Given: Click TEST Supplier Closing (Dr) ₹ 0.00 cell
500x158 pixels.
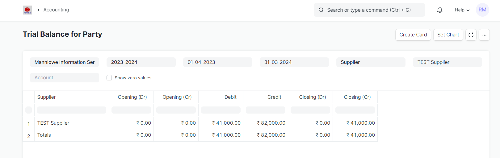Looking at the screenshot, I should [x=310, y=123].
